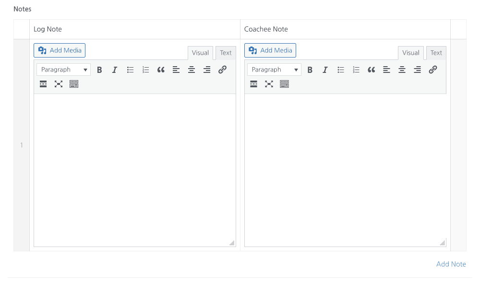Insert bulleted list in Log Note editor
Image resolution: width=480 pixels, height=283 pixels.
(x=130, y=70)
